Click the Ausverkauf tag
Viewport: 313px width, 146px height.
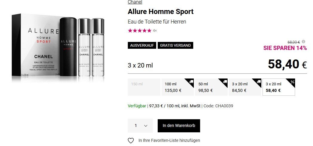(142, 45)
